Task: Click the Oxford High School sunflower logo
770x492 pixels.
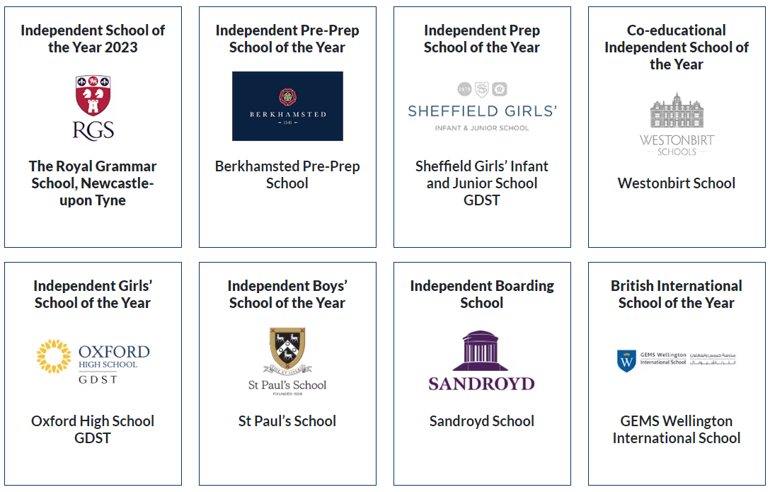Action: (x=93, y=361)
